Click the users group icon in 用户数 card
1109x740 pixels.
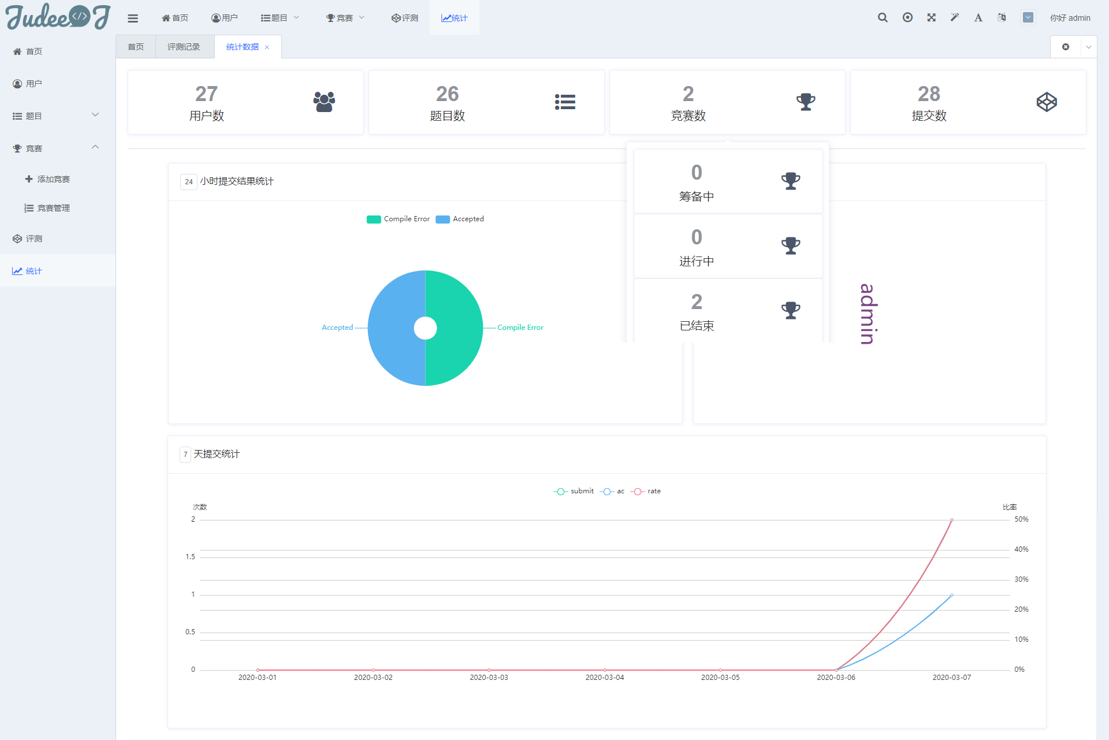(324, 102)
